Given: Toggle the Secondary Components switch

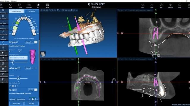Looking at the screenshot, I should [x=34, y=99].
